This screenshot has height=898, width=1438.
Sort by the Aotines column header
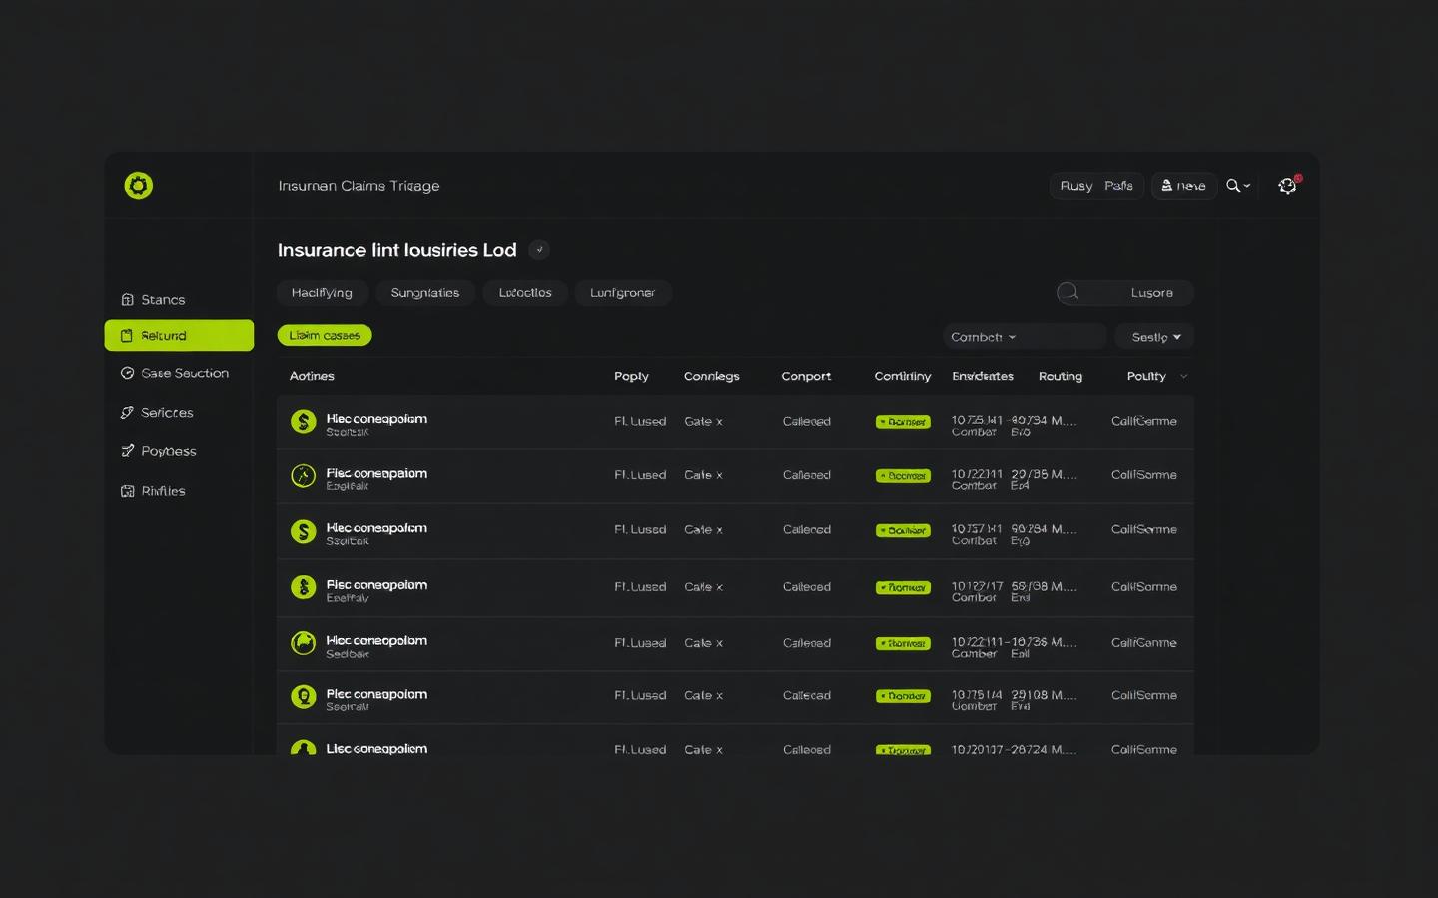coord(312,376)
